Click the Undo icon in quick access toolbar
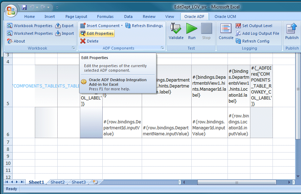301x194 pixels. click(32, 7)
